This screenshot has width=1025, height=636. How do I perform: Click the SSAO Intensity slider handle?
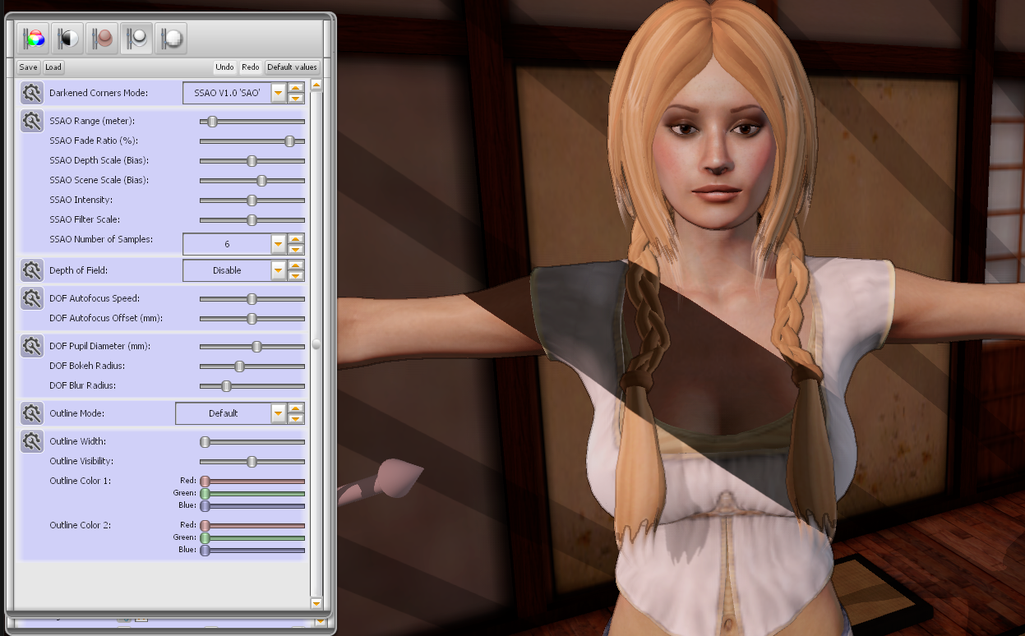click(x=252, y=200)
